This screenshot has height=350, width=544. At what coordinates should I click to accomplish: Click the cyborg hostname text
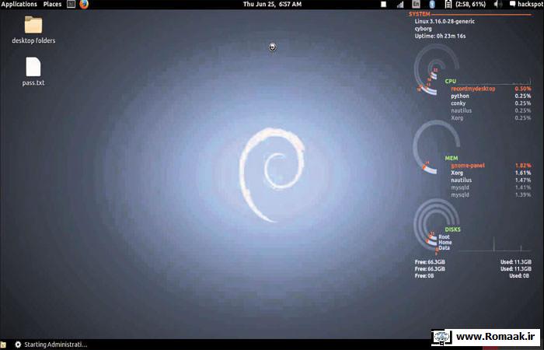tap(424, 29)
